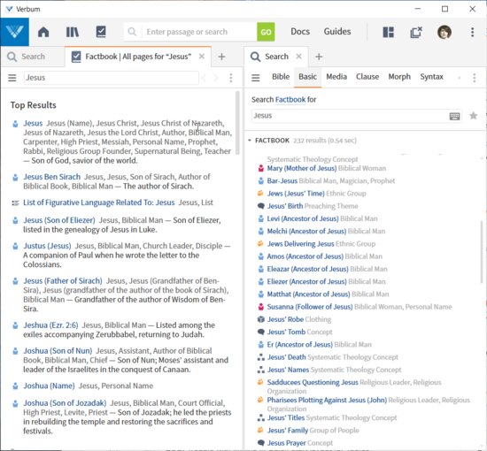Select the Clause search type
This screenshot has width=487, height=451.
click(x=367, y=77)
